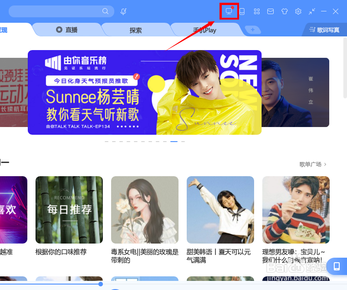This screenshot has height=290, width=347.
Task: Open the star icon on the 直播 tab
Action: coord(59,30)
